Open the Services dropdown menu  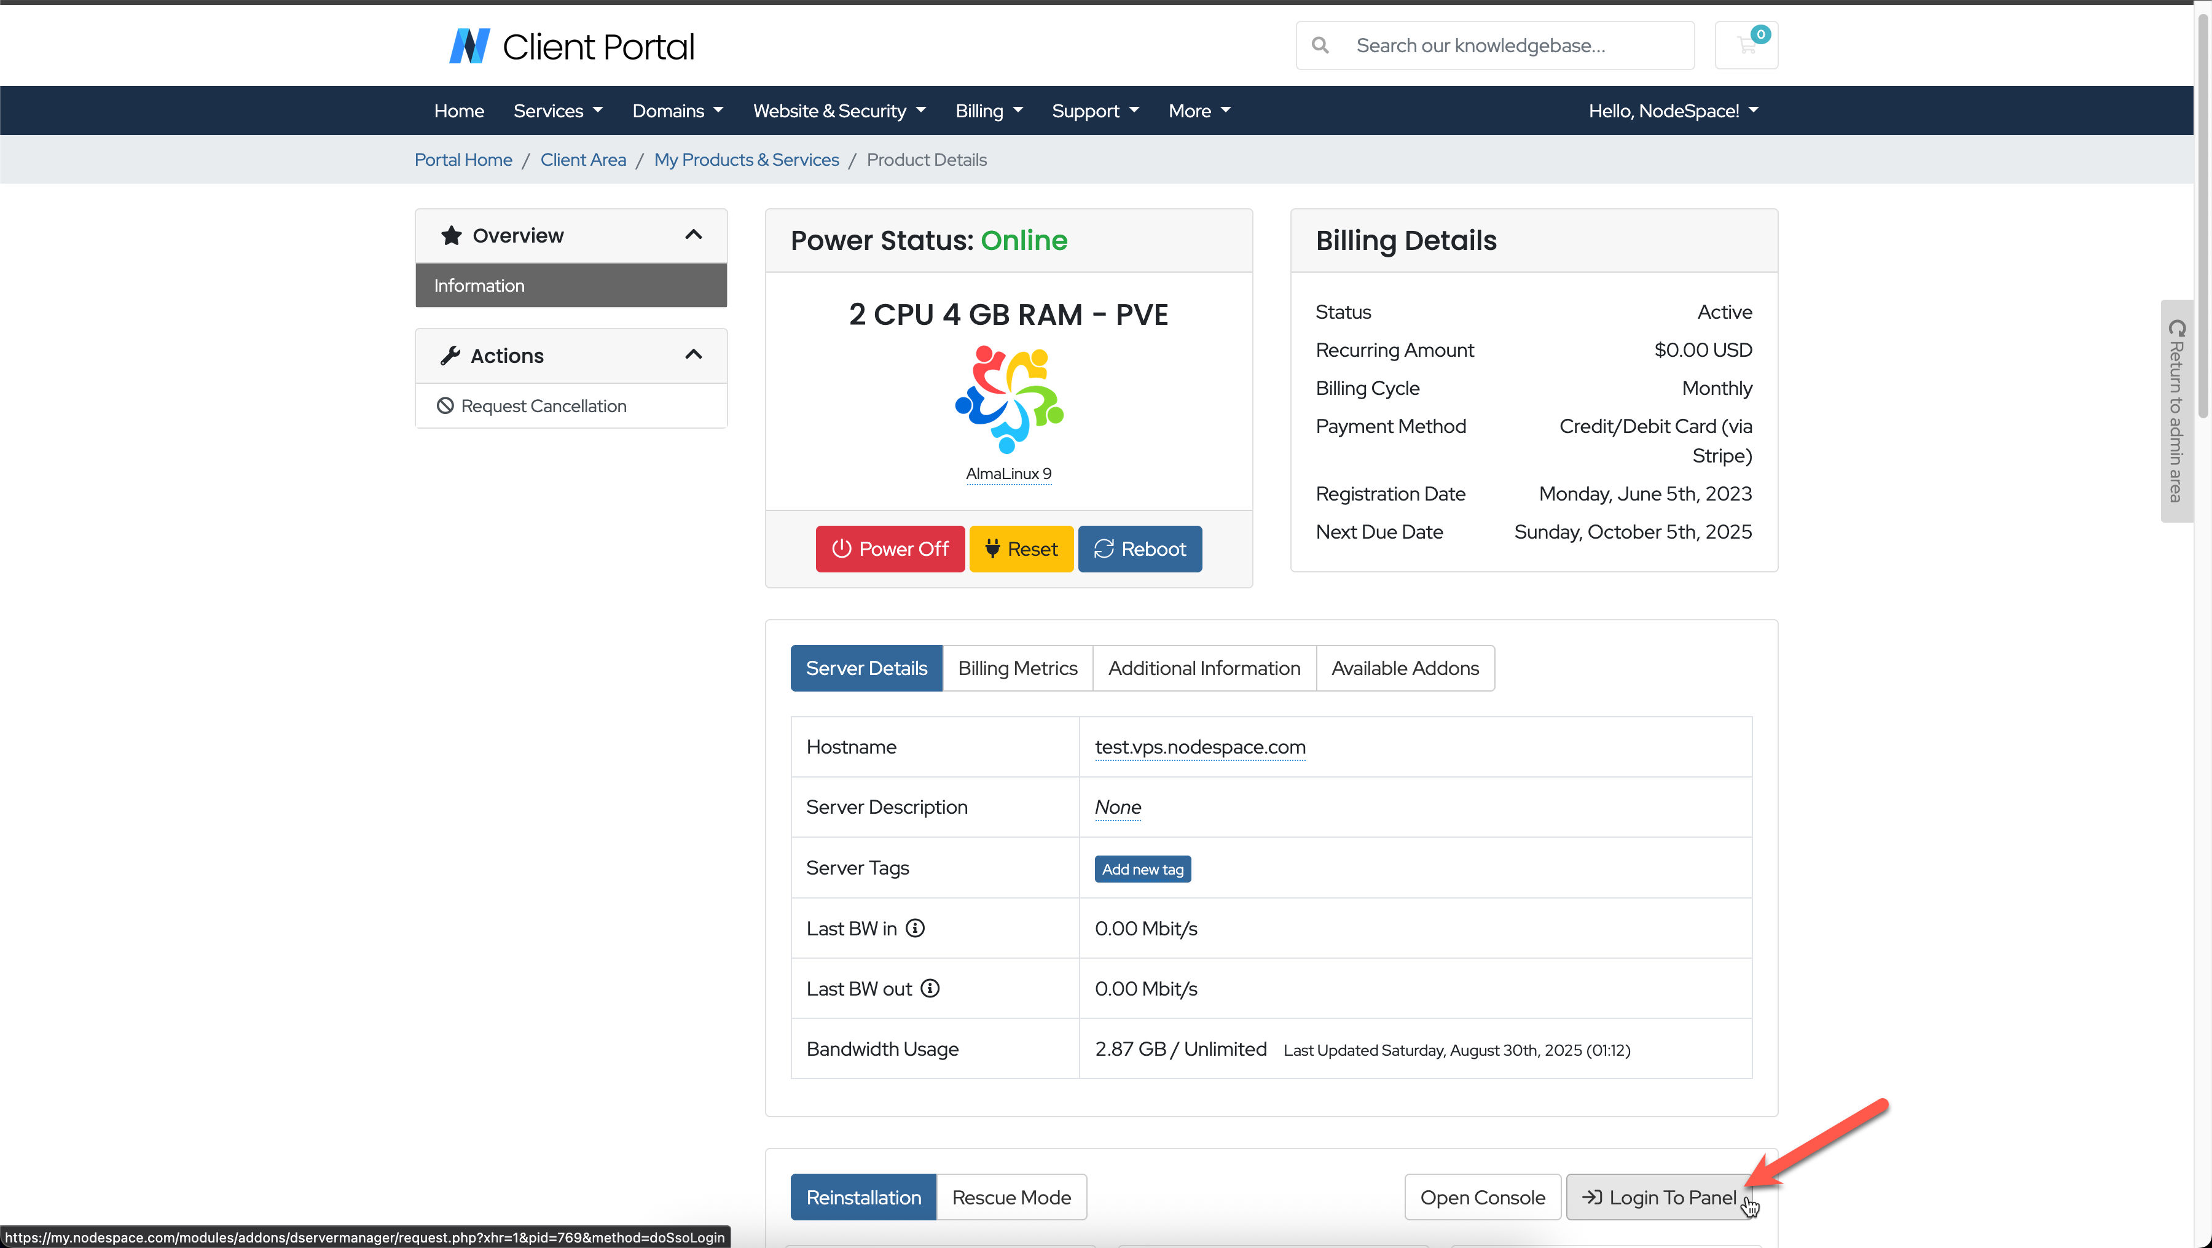pyautogui.click(x=558, y=111)
